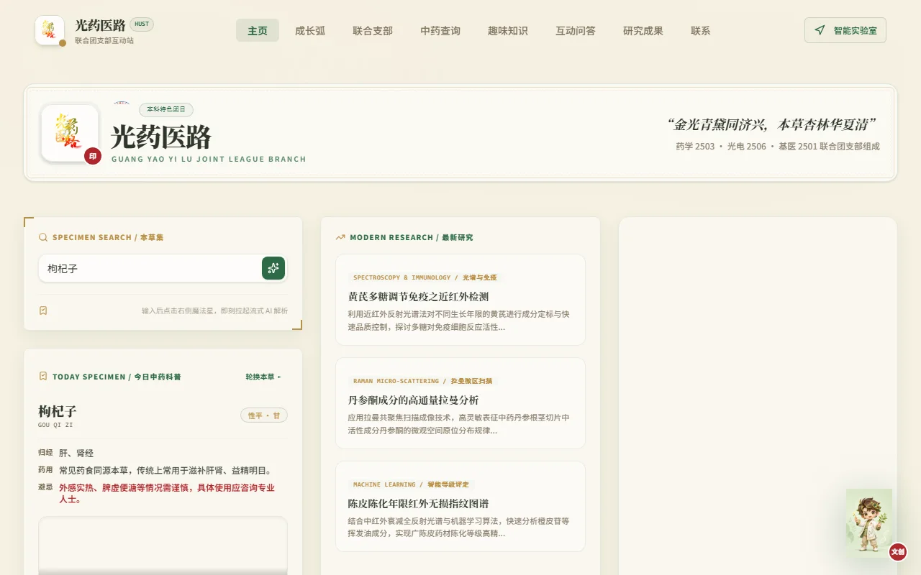View the 研究成果 tab

(x=643, y=30)
